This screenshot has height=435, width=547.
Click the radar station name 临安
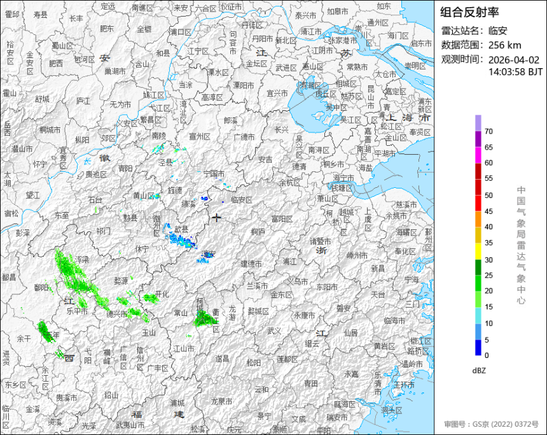[497, 31]
